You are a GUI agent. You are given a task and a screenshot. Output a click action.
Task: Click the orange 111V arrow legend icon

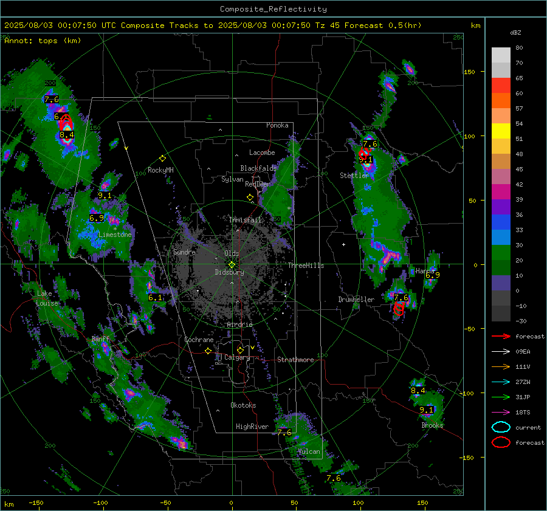(x=501, y=366)
